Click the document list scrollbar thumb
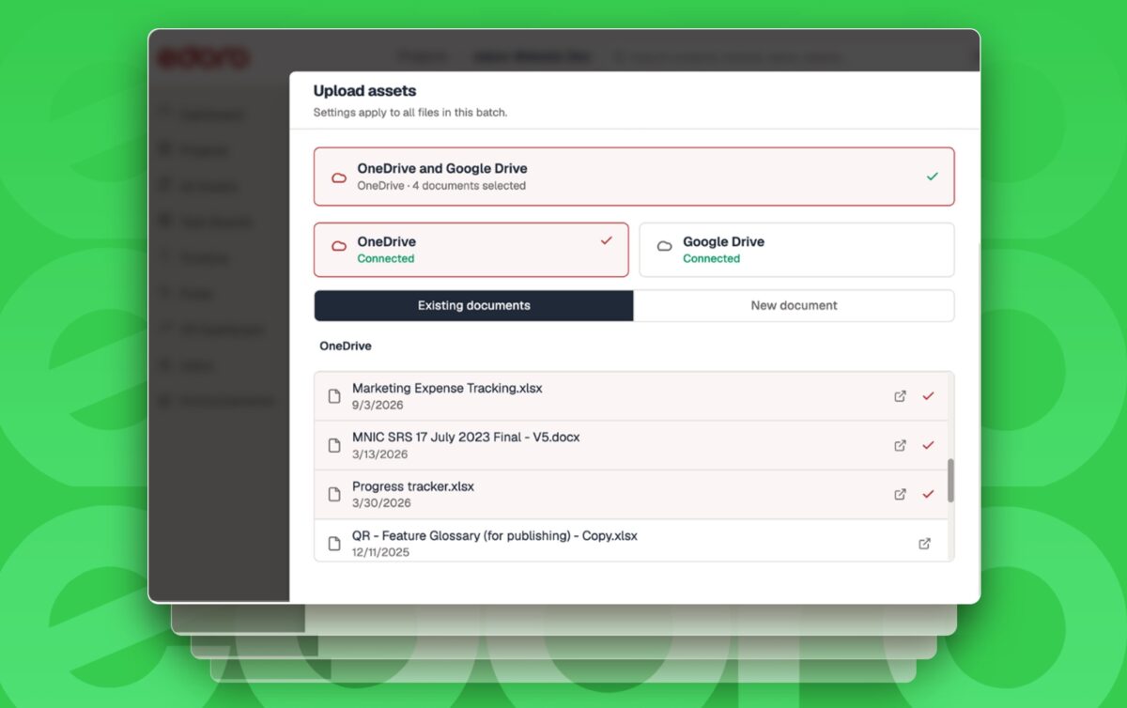 [x=950, y=481]
